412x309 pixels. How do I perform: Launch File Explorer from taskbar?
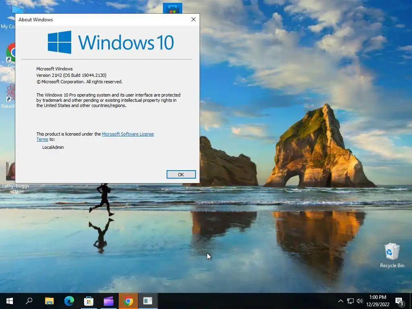pyautogui.click(x=49, y=301)
